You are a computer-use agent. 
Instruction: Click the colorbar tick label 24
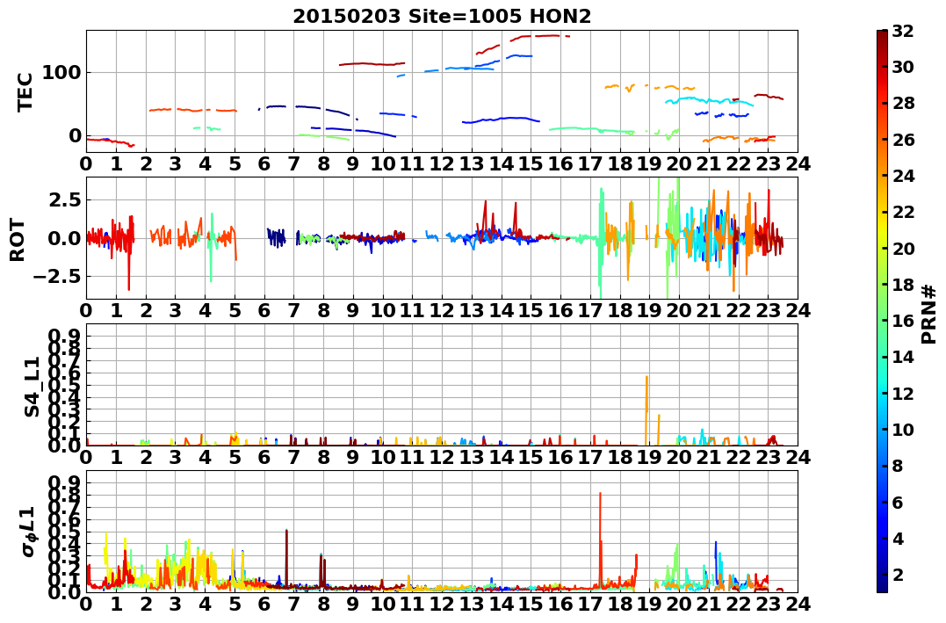click(903, 176)
